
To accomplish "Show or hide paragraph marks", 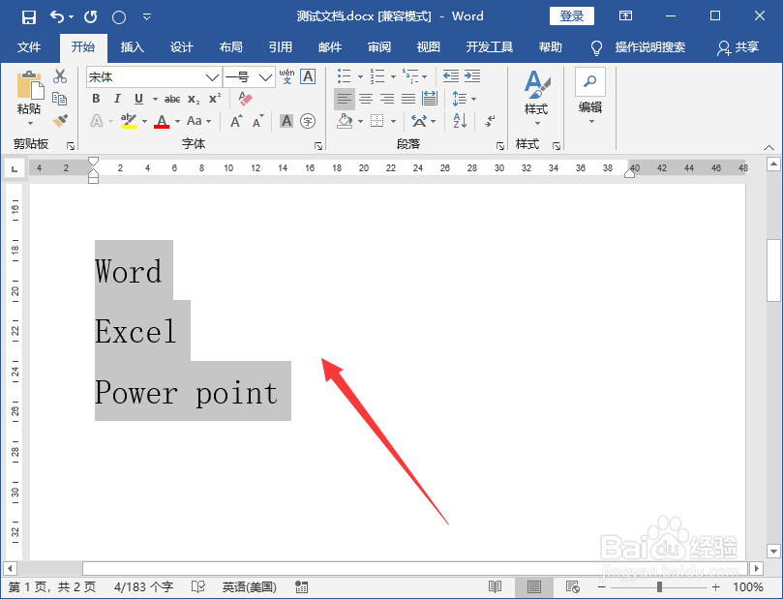I will 491,121.
